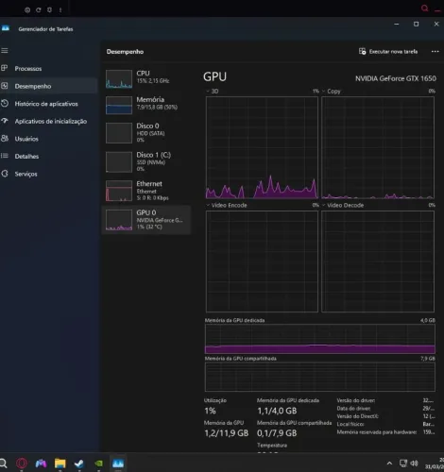The image size is (444, 472).
Task: Click Memória da GPU compartilhada graph
Action: click(x=320, y=377)
